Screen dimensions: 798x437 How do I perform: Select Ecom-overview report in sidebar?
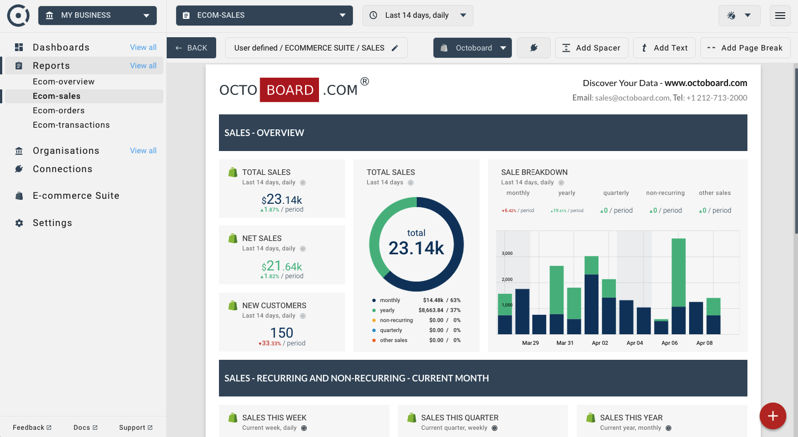click(64, 82)
